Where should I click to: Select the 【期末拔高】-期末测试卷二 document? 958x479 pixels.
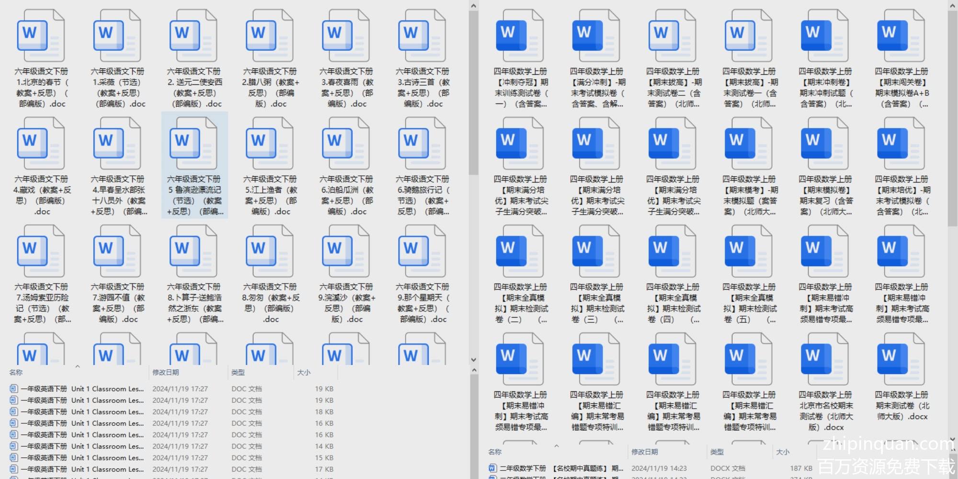pyautogui.click(x=672, y=36)
